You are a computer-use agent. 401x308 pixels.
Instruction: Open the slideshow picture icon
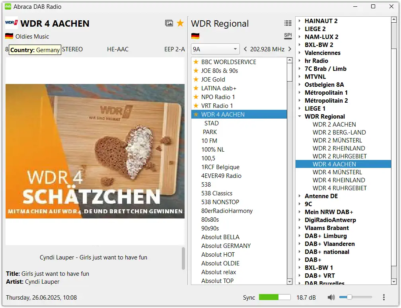[169, 23]
